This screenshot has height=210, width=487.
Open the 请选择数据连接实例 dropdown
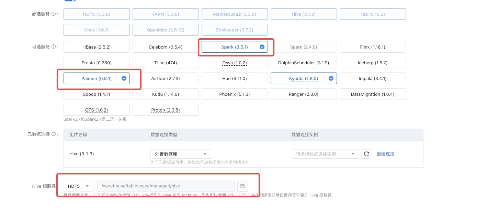326,154
